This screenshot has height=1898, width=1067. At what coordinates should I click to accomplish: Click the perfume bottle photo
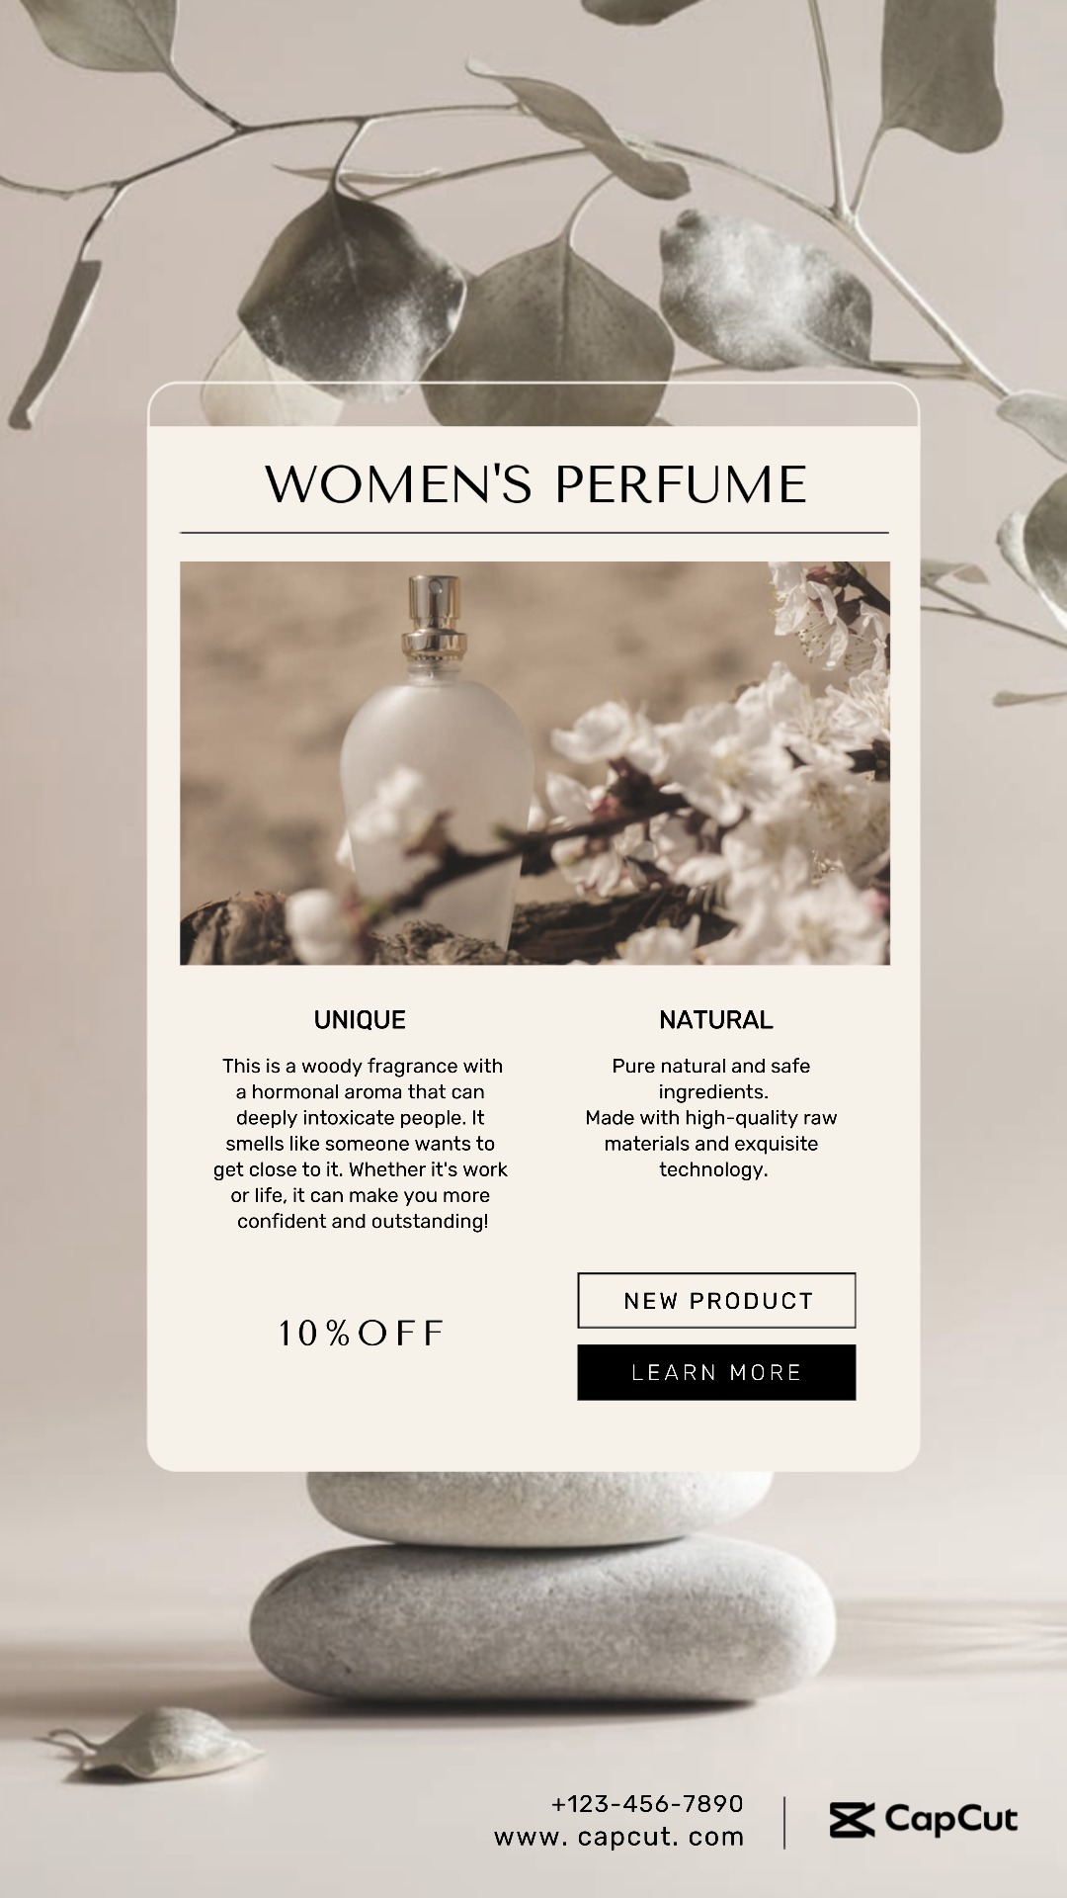tap(534, 763)
